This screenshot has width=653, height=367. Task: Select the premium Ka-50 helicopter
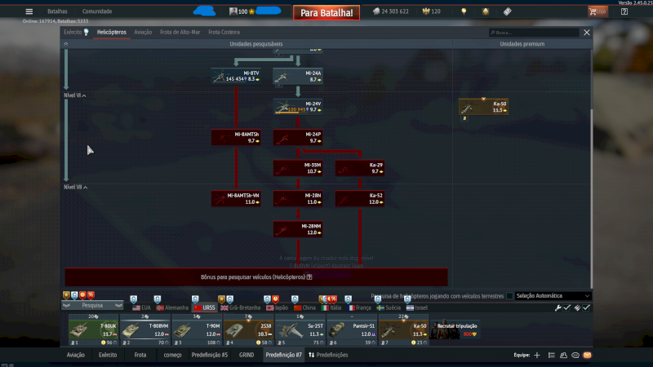484,108
